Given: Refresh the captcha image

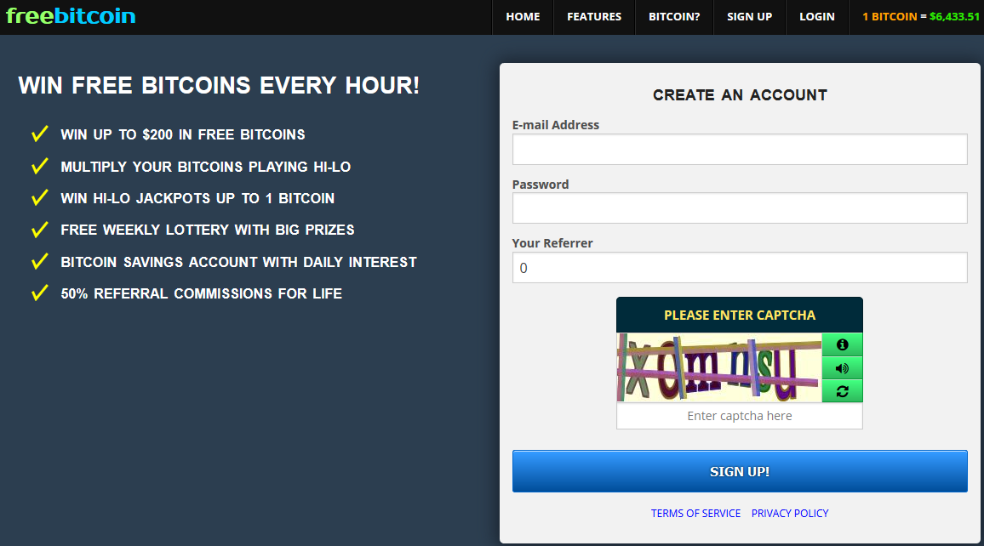Looking at the screenshot, I should coord(842,391).
